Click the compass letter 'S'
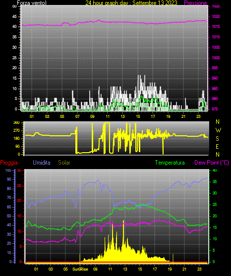 (x=217, y=139)
